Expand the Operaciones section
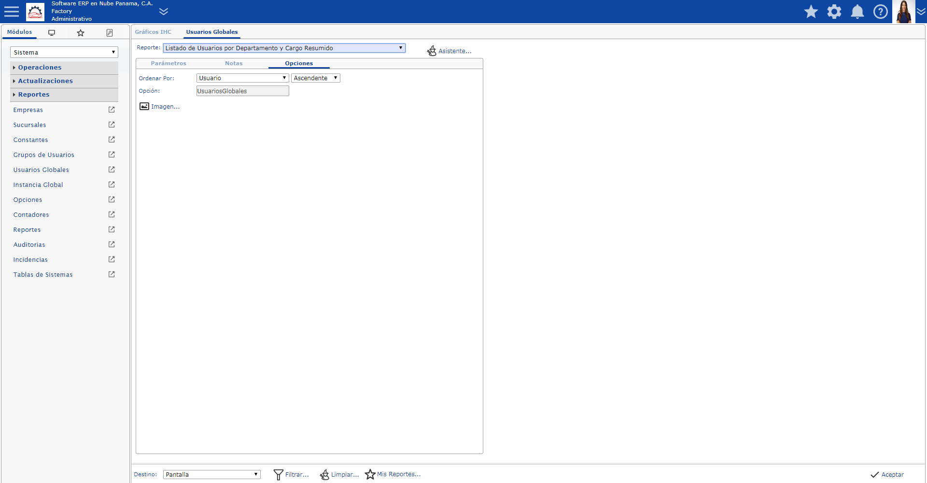 coord(64,67)
